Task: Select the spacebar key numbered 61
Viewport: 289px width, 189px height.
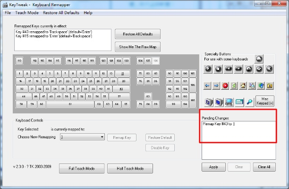Action: pos(70,104)
